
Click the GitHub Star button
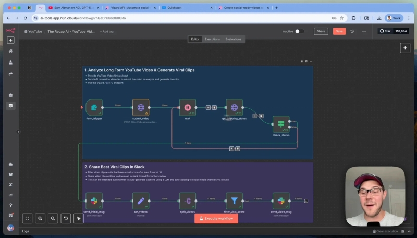pos(385,31)
